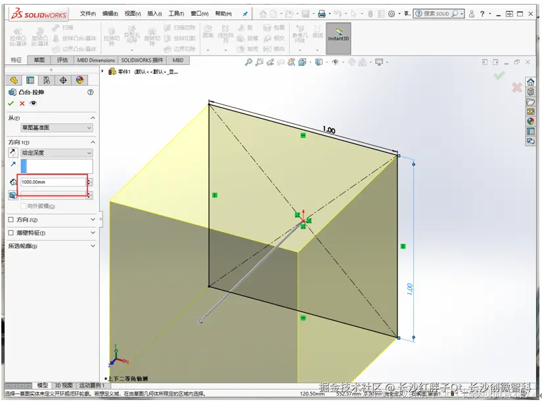
Task: Open the 编辑 menu
Action: (110, 14)
